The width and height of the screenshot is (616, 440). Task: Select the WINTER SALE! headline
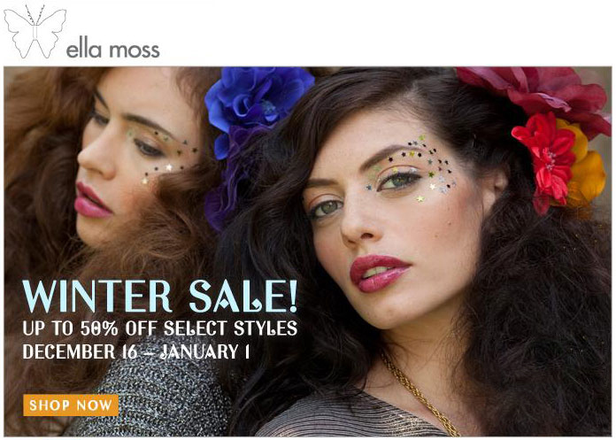160,297
